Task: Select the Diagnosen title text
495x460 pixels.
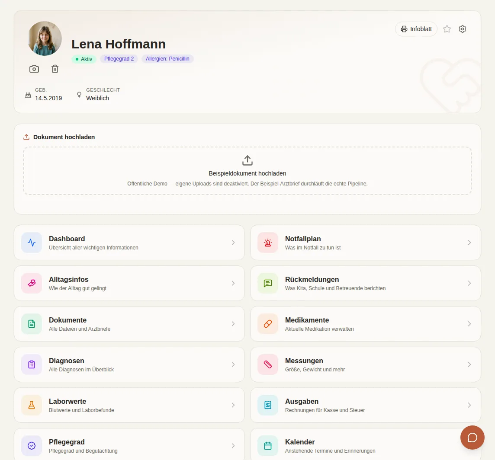Action: (67, 361)
